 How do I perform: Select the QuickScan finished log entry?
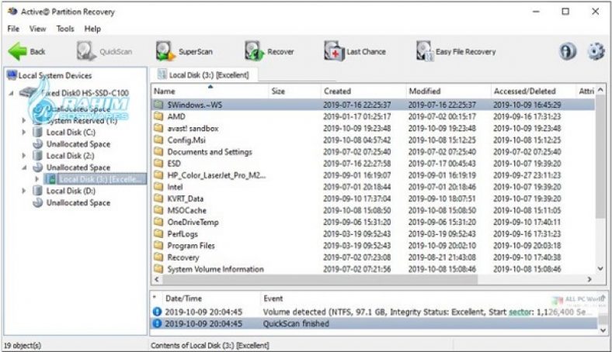pos(374,323)
